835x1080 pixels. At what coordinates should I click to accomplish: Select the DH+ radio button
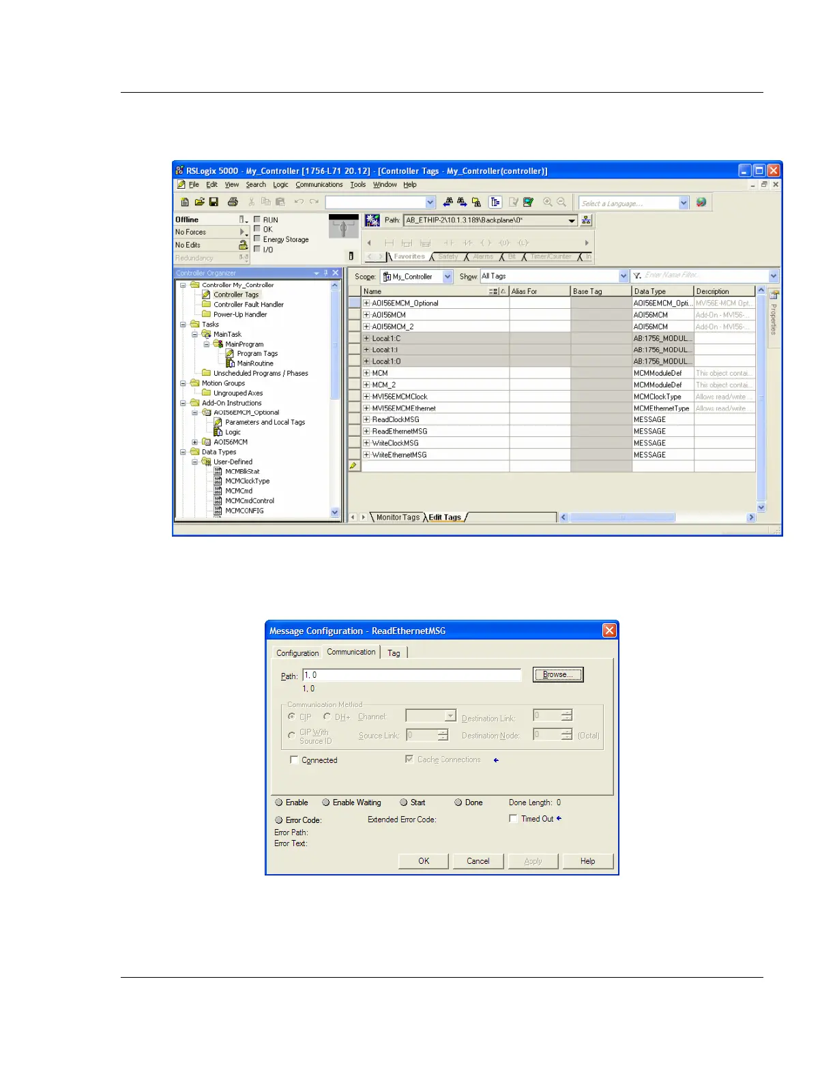(x=327, y=717)
